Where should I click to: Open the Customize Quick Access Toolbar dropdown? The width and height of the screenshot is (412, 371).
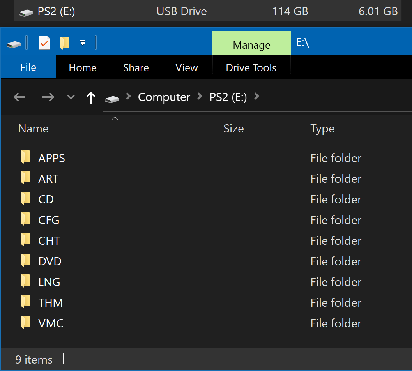tap(83, 43)
